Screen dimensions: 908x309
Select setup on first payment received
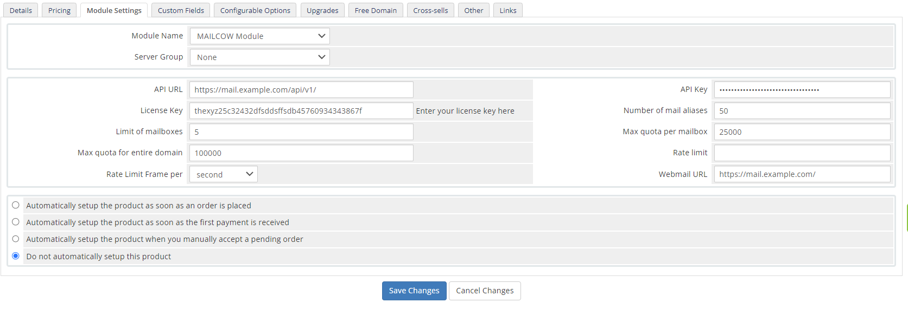pos(16,222)
